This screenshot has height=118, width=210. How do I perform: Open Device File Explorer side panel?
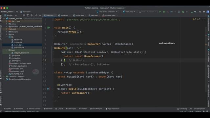pos(208,89)
